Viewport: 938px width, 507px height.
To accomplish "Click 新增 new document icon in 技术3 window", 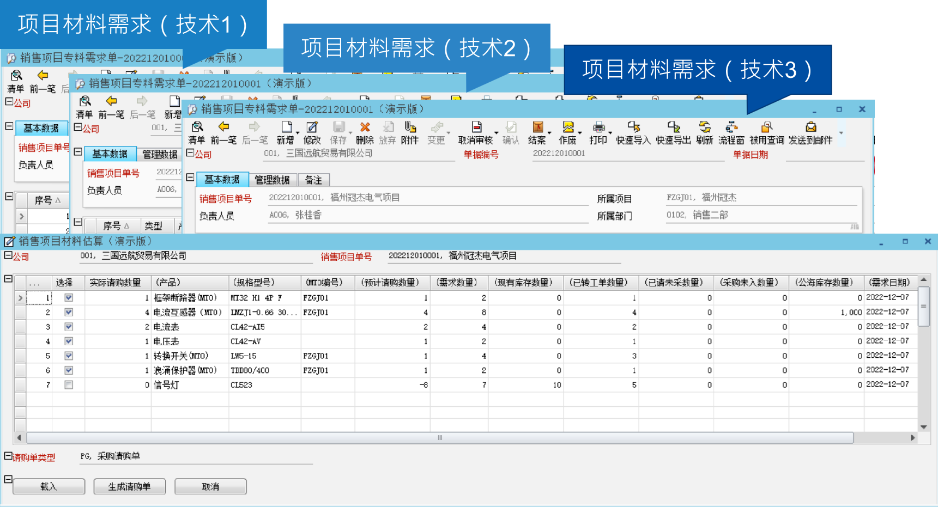I will point(287,127).
